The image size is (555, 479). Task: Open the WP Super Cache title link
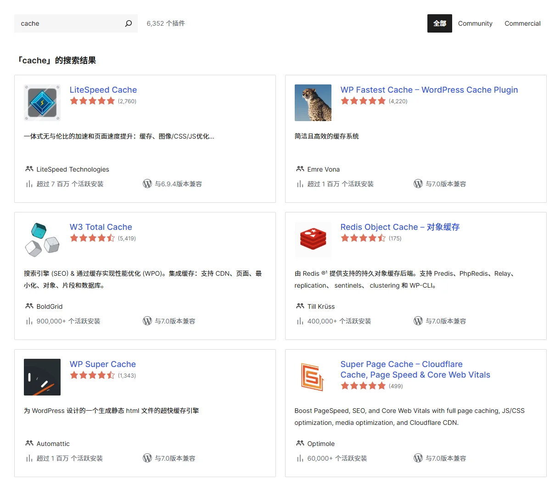(103, 364)
